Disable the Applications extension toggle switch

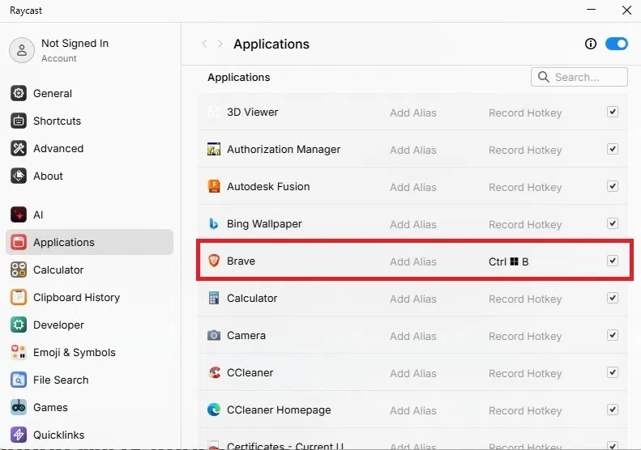coord(617,44)
